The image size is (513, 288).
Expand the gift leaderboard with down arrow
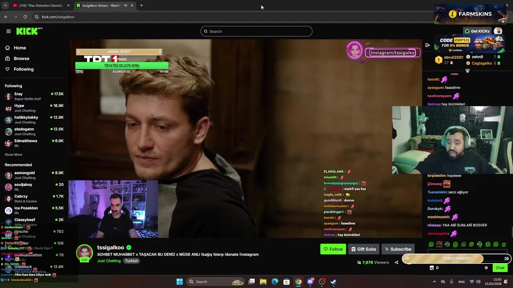tap(467, 71)
